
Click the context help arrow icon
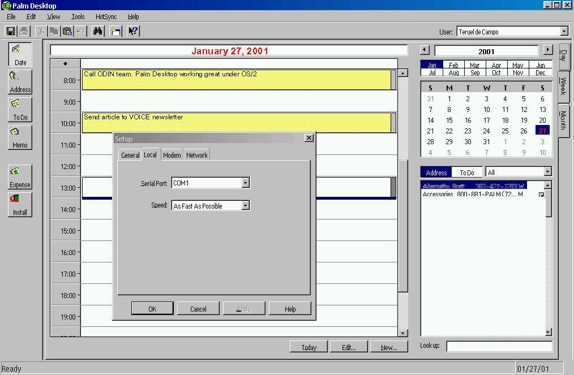click(133, 31)
